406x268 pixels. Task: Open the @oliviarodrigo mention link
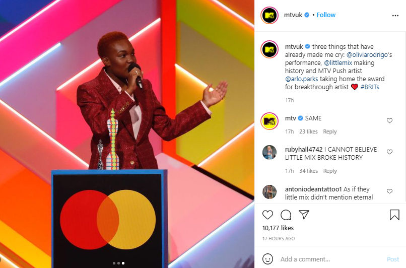(367, 54)
